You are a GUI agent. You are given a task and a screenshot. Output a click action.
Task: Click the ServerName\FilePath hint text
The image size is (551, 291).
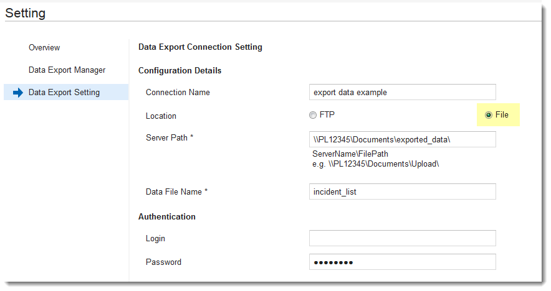coord(350,154)
